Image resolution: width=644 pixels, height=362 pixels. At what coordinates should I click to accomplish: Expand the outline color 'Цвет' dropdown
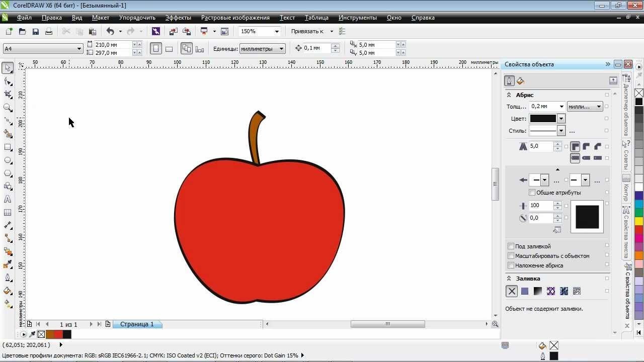(x=561, y=119)
